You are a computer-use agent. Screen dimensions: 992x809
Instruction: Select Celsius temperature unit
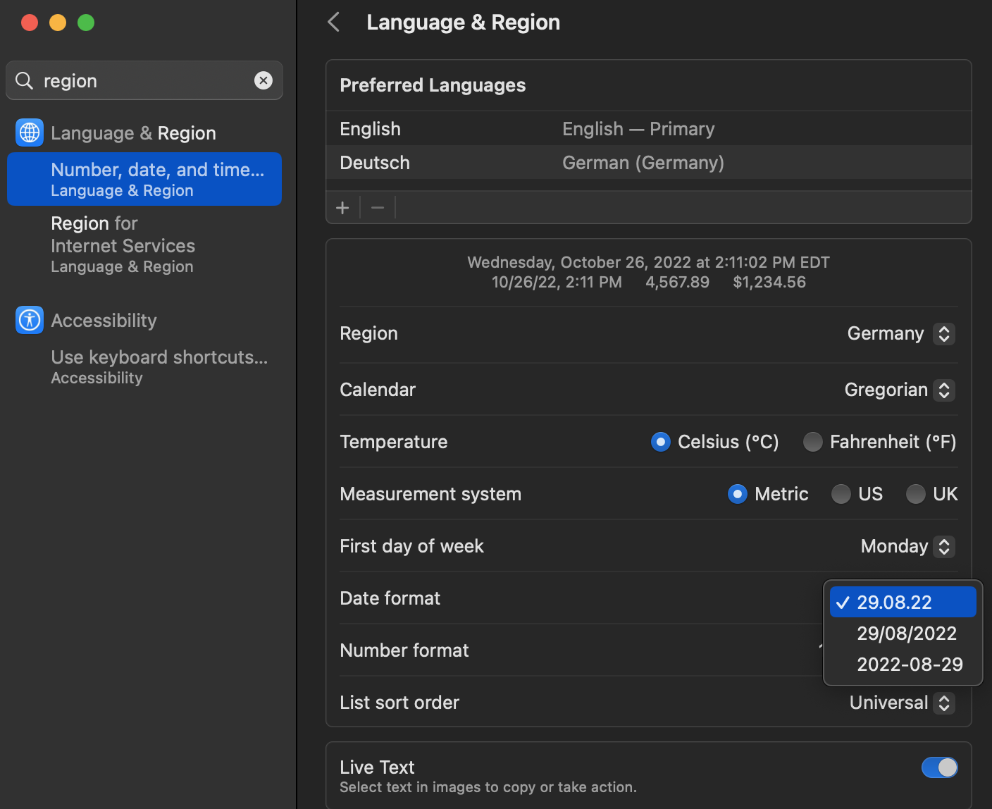[661, 442]
